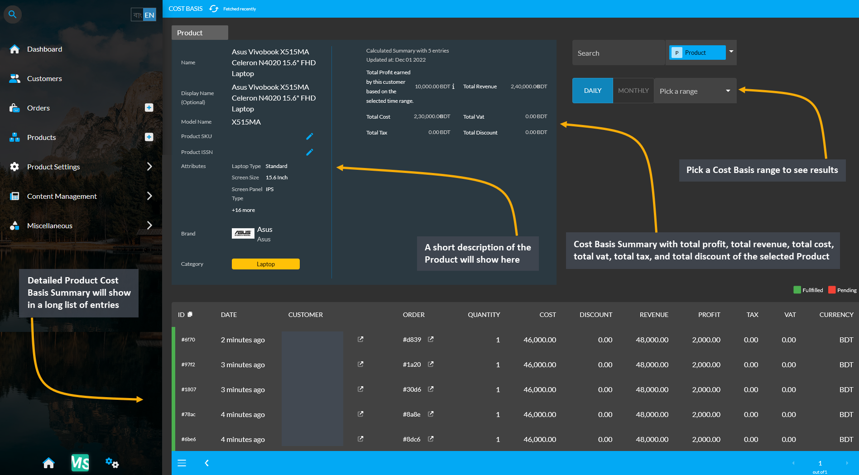The width and height of the screenshot is (859, 475).
Task: Show +16 more attributes
Action: point(243,210)
